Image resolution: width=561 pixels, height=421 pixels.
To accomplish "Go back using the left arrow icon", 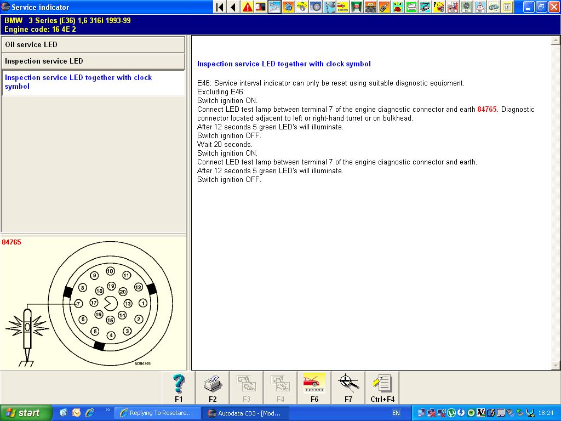I will point(233,7).
